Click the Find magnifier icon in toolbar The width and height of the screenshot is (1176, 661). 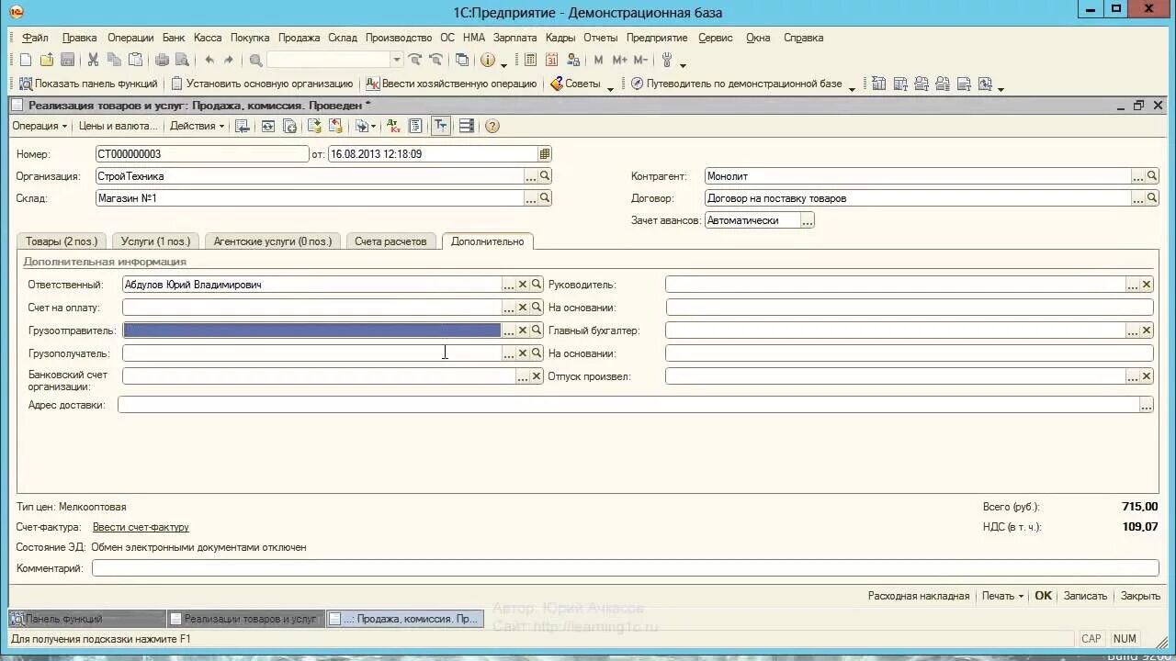255,60
